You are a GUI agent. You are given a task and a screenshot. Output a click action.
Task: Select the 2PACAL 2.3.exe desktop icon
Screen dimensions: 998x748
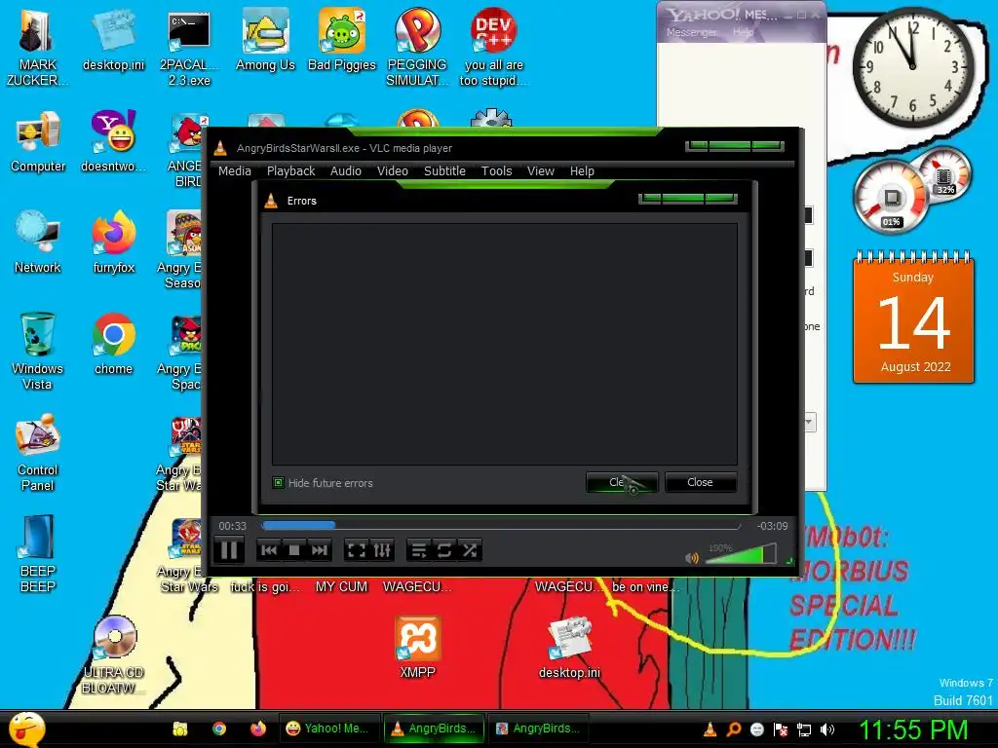coord(189,48)
